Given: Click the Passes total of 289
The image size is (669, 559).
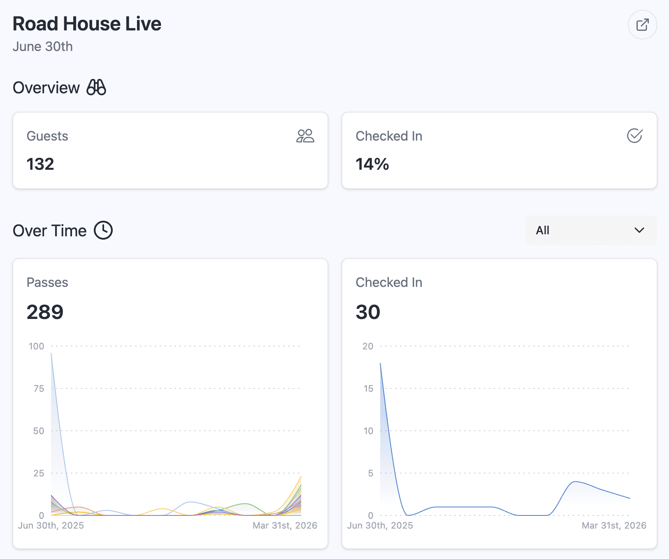Looking at the screenshot, I should point(45,312).
